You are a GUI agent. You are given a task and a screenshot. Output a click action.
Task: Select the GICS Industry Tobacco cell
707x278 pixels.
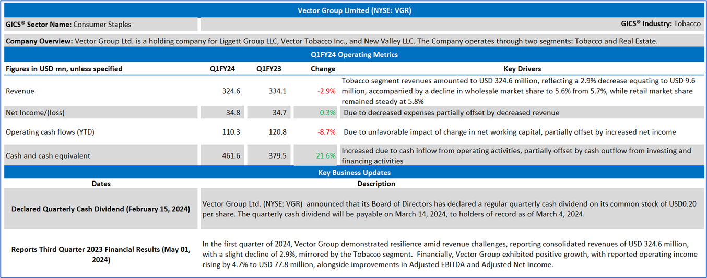click(661, 24)
